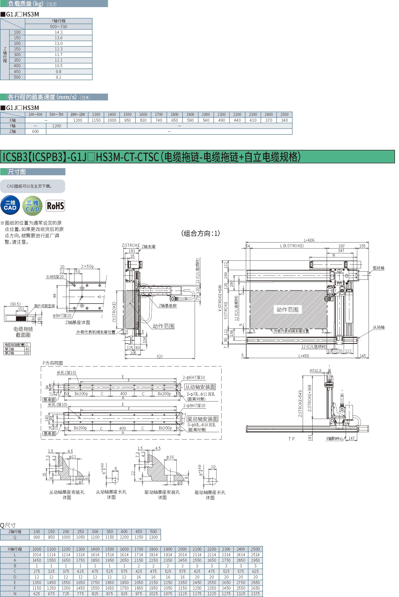Click load value 9.8 for Z stroke 450

click(x=59, y=72)
